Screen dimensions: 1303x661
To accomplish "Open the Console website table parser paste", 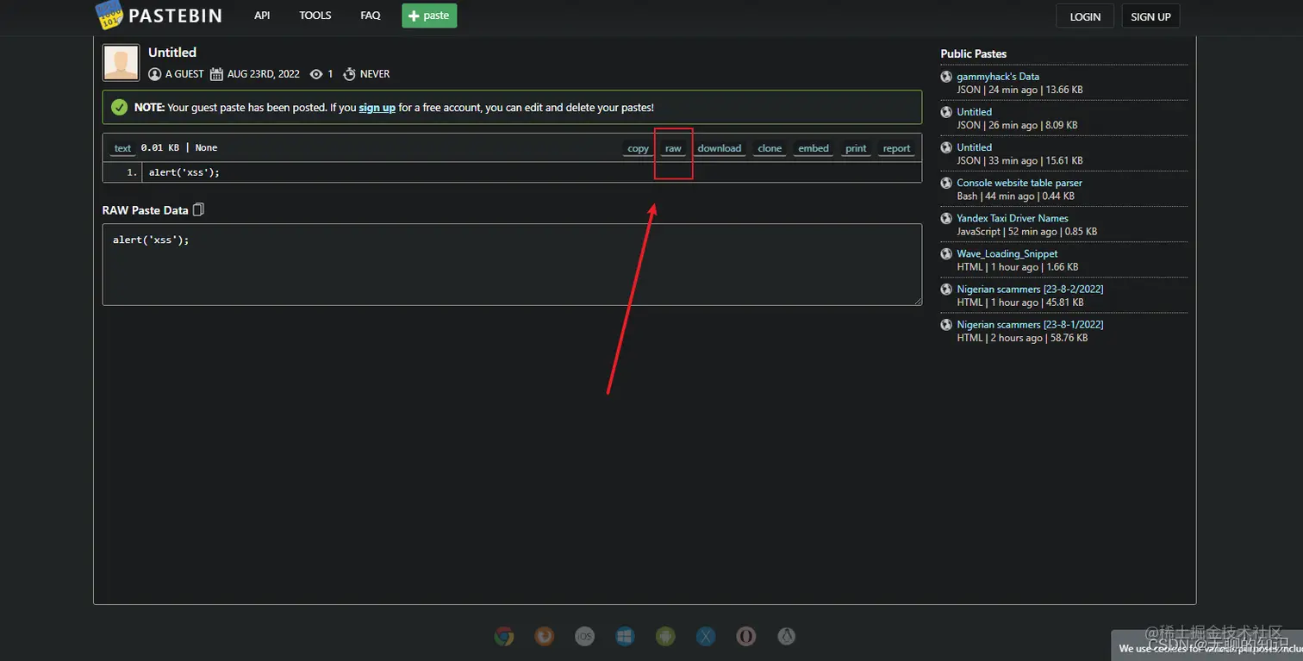I will click(1019, 183).
